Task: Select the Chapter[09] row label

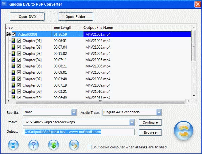Action: coord(32,91)
